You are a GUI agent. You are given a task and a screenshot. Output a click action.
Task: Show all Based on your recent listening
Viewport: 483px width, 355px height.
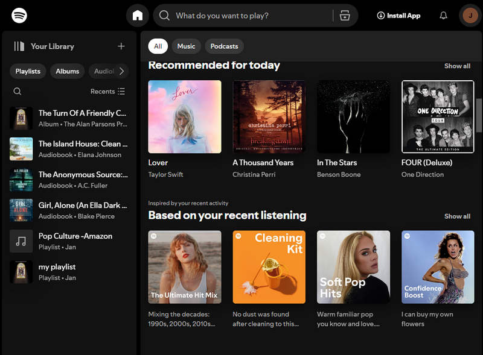(x=457, y=216)
